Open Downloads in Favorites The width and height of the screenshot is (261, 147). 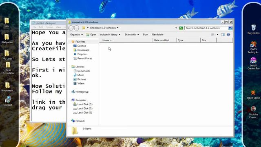82,50
